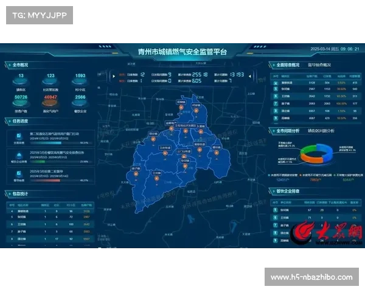365x292 pixels.
Task: Click the cyan 56.21% progress bar
Action: click(46, 143)
